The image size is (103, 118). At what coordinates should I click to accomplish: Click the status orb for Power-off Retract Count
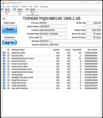[4, 69]
